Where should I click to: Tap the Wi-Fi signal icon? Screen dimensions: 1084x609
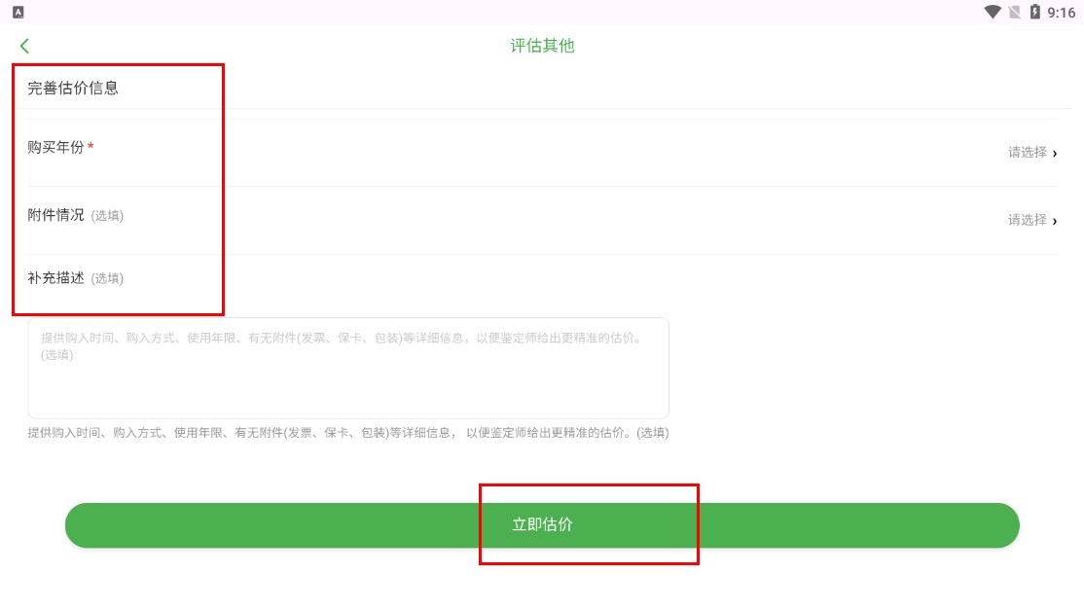pos(993,12)
